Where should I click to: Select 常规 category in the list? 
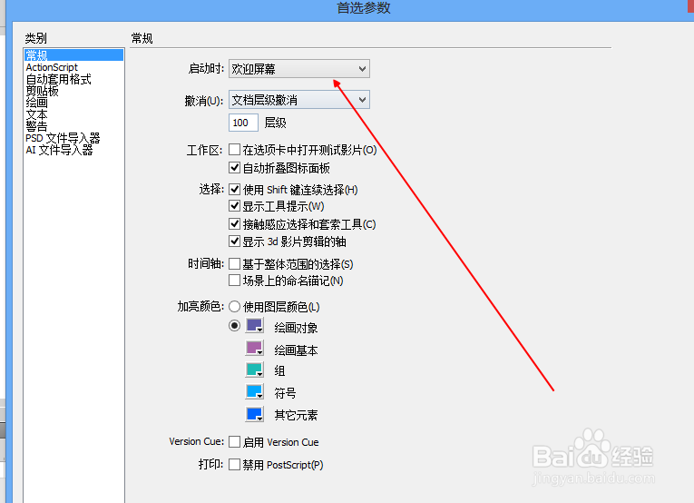(73, 54)
